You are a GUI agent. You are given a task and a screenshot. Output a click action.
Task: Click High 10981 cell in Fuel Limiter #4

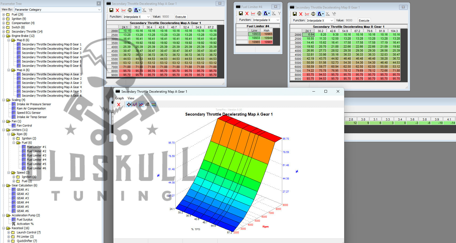click(x=267, y=42)
